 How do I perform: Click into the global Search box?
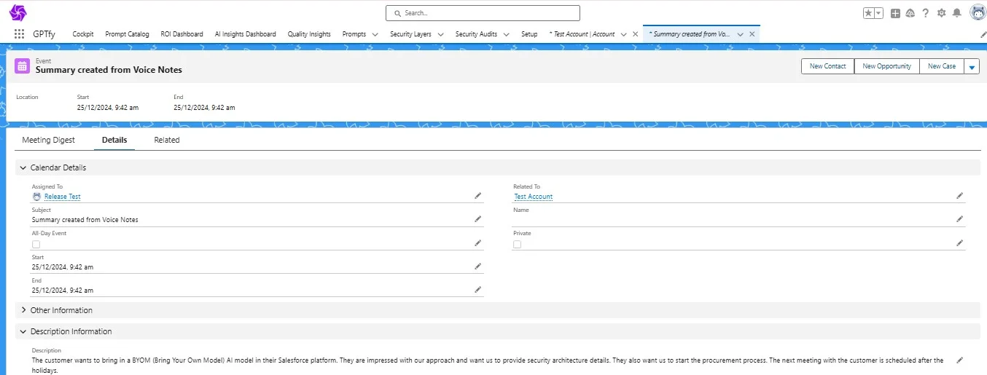click(x=483, y=13)
